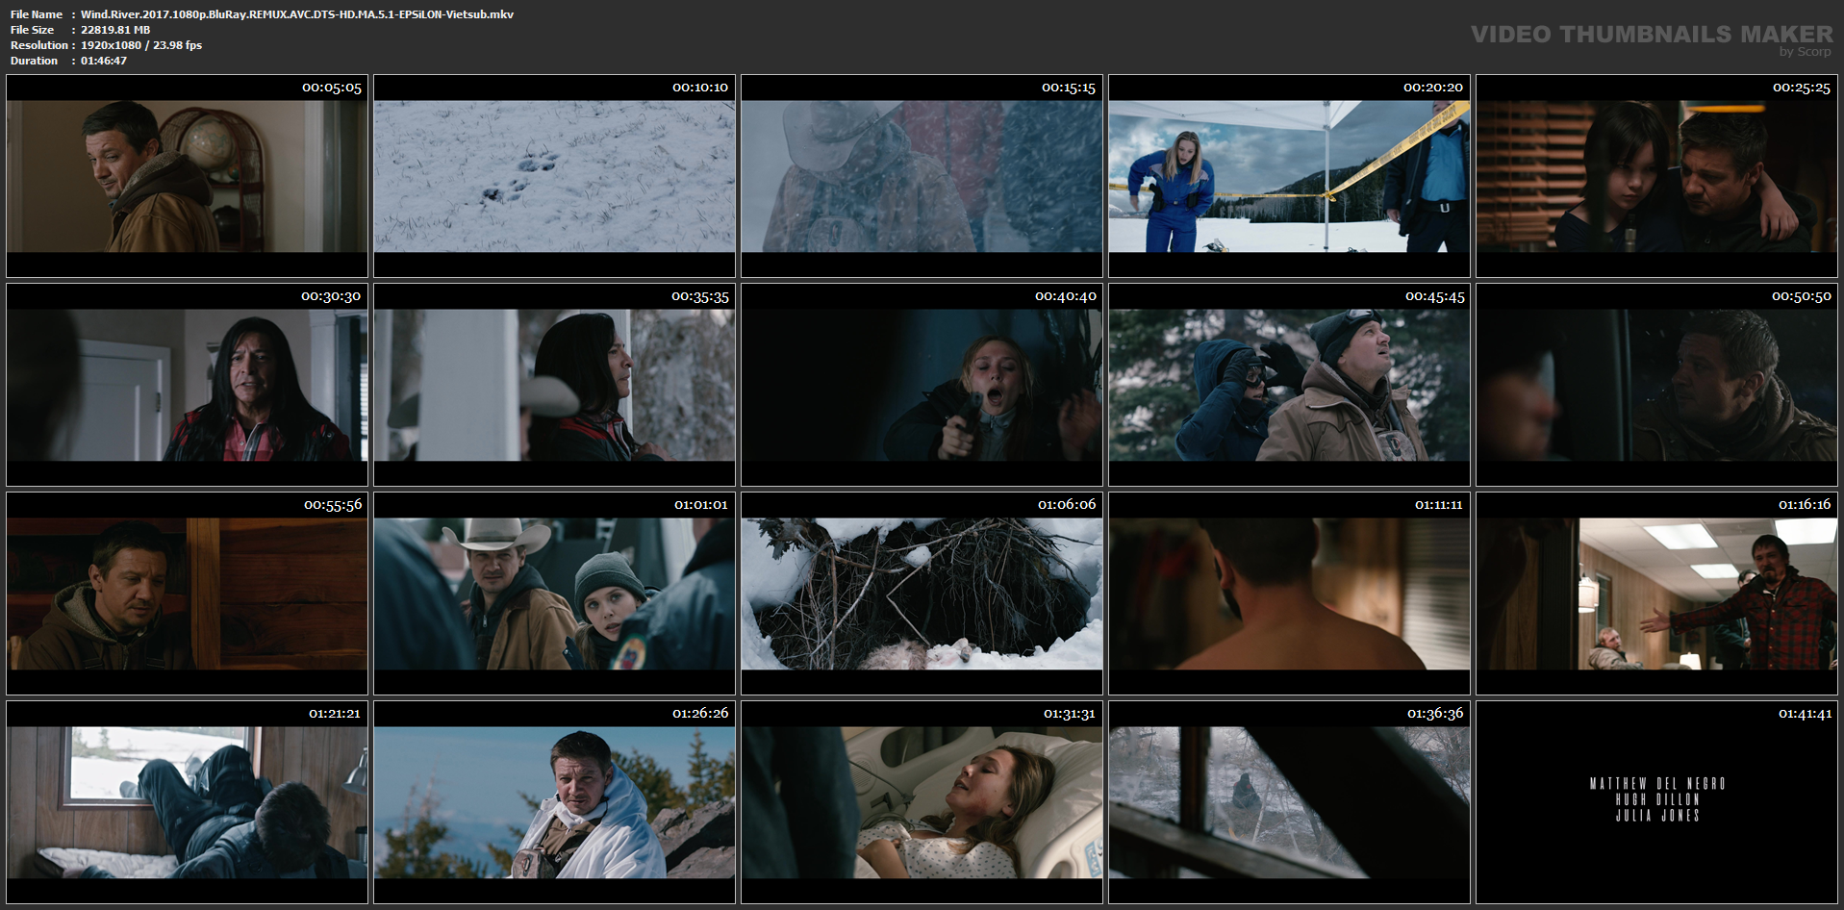Select the crime scene tape frame 00:20:20
1844x910 pixels.
[x=1289, y=176]
